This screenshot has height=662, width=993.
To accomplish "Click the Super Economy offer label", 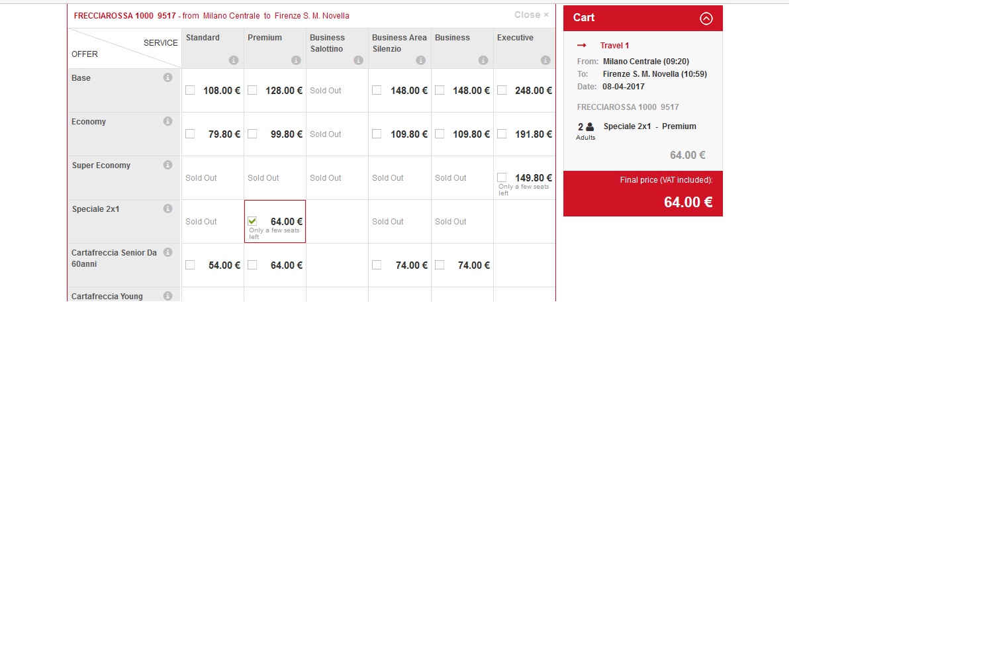I will tap(101, 165).
